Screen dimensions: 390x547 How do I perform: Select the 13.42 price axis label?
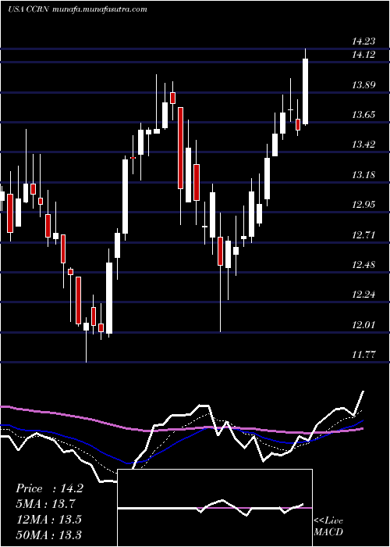click(363, 145)
